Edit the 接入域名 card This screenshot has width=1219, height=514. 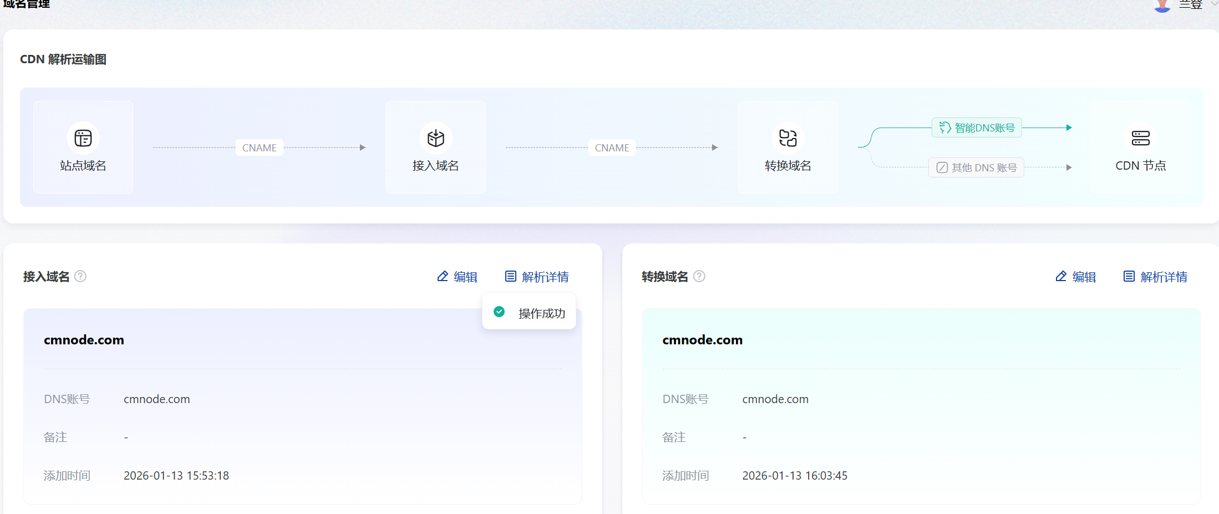pyautogui.click(x=458, y=277)
